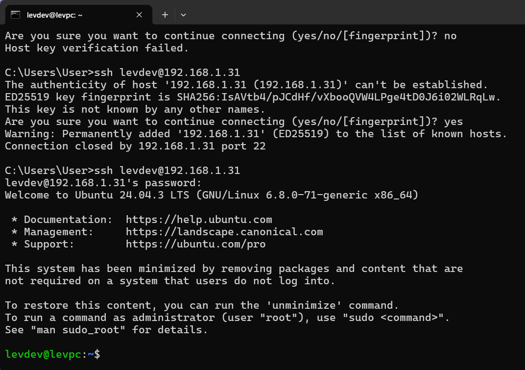Open the help.ubuntu.com documentation link
The width and height of the screenshot is (525, 370).
(x=199, y=220)
